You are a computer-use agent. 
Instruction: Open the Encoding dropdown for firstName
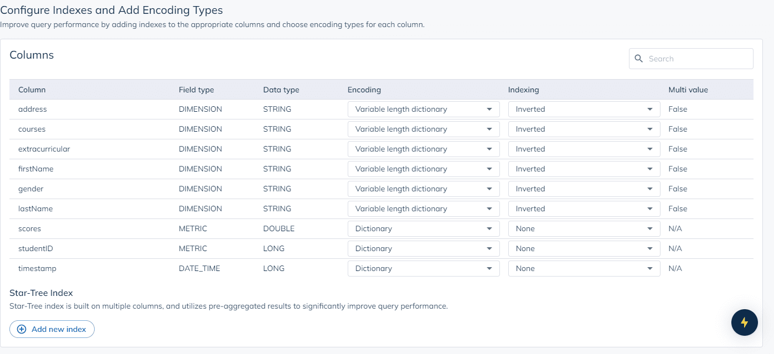(x=423, y=169)
